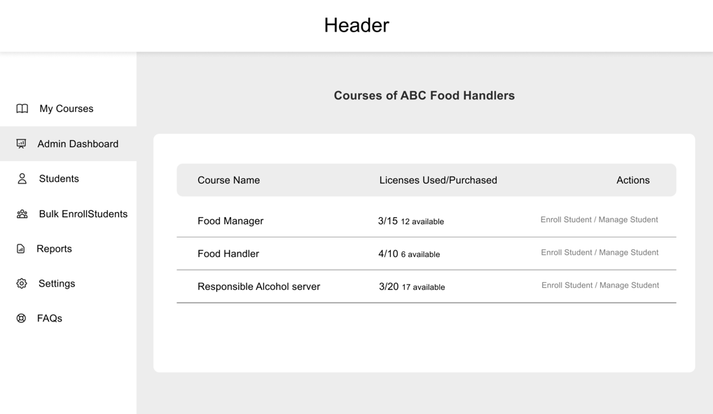Open the Reports section
This screenshot has height=414, width=713.
coord(68,249)
